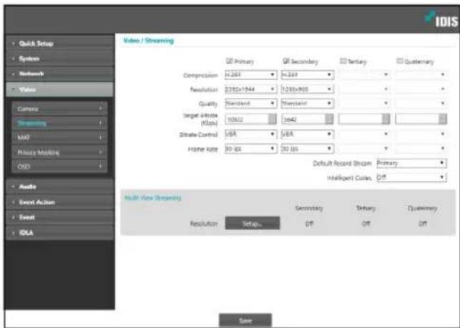Image resolution: width=460 pixels, height=328 pixels.
Task: Open the IDLA menu section
Action: [60, 233]
